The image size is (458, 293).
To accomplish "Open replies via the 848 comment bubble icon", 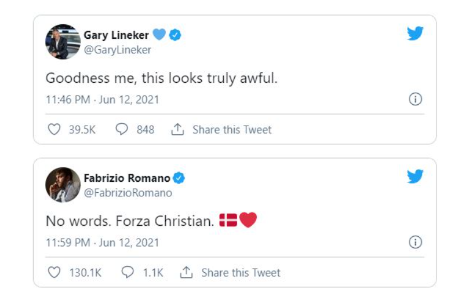I will [122, 130].
